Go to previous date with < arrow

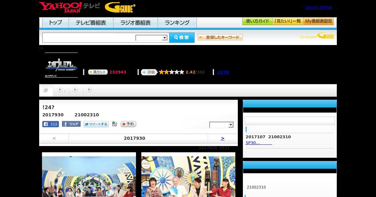coord(54,138)
